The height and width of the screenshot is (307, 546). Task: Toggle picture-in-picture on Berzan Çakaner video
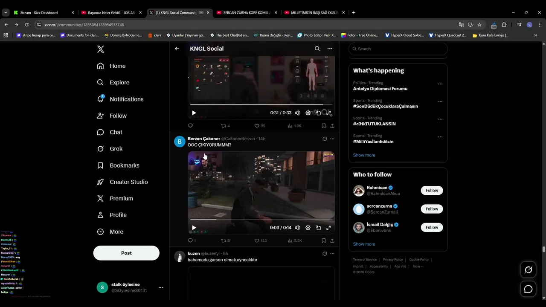pyautogui.click(x=318, y=228)
